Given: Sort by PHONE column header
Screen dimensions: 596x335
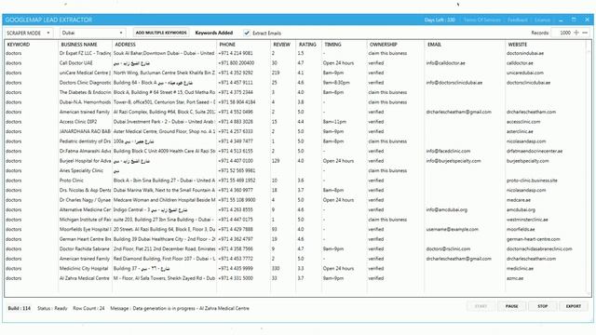Looking at the screenshot, I should coord(227,45).
